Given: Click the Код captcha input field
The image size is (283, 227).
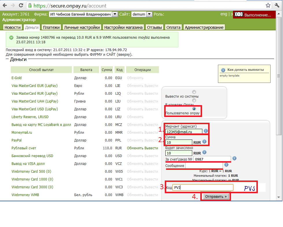Looking at the screenshot, I should (203, 188).
